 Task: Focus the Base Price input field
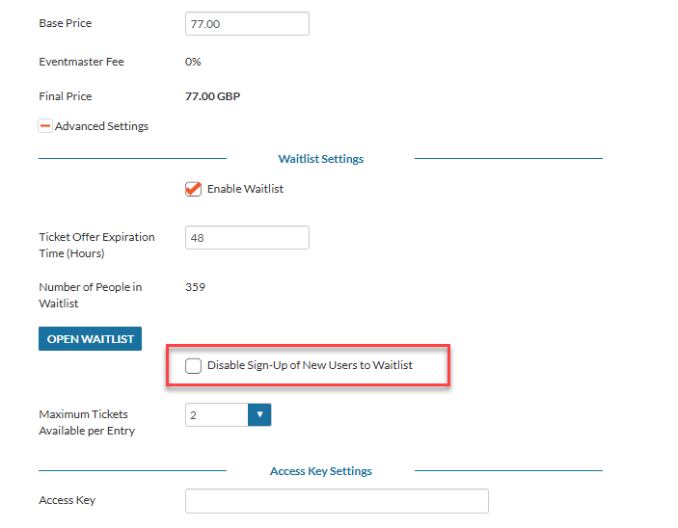point(247,24)
